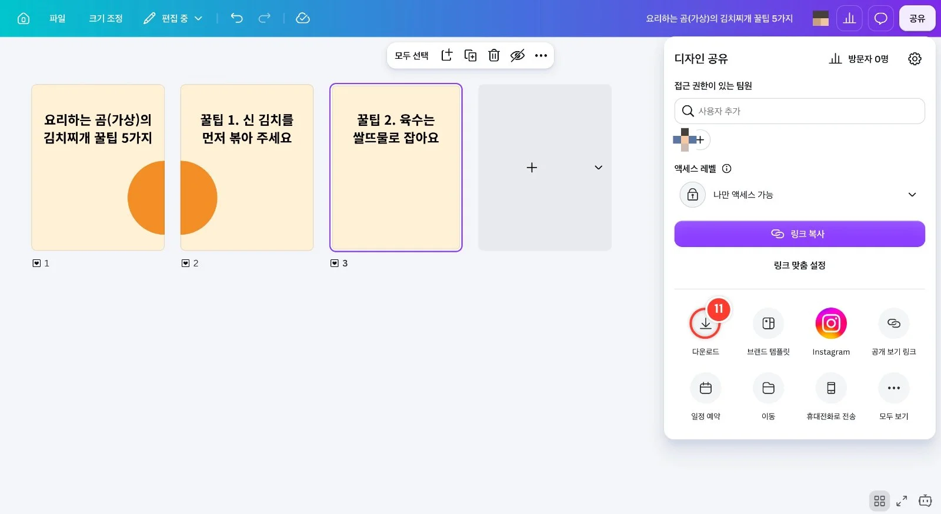
Task: Open the 크기 조정 menu
Action: coord(106,18)
